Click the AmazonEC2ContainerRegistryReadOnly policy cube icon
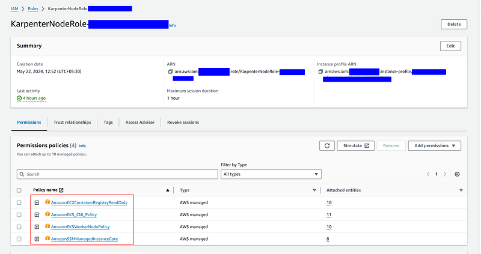Screen dimensions: 481x254 tap(47, 202)
